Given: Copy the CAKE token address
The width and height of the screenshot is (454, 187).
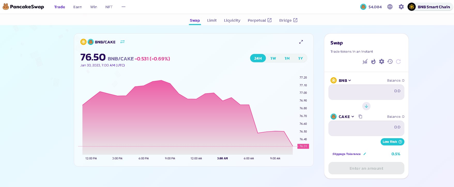Looking at the screenshot, I should coord(360,116).
